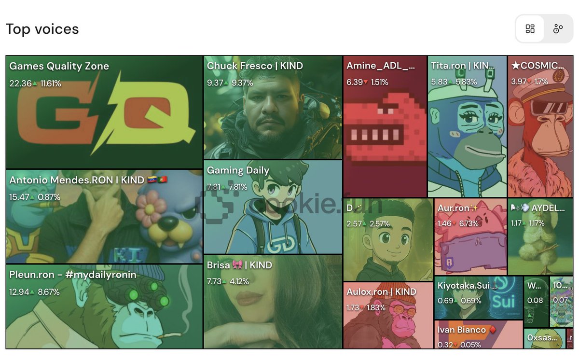Open the Oxsas... tile
The width and height of the screenshot is (579, 361).
click(545, 338)
